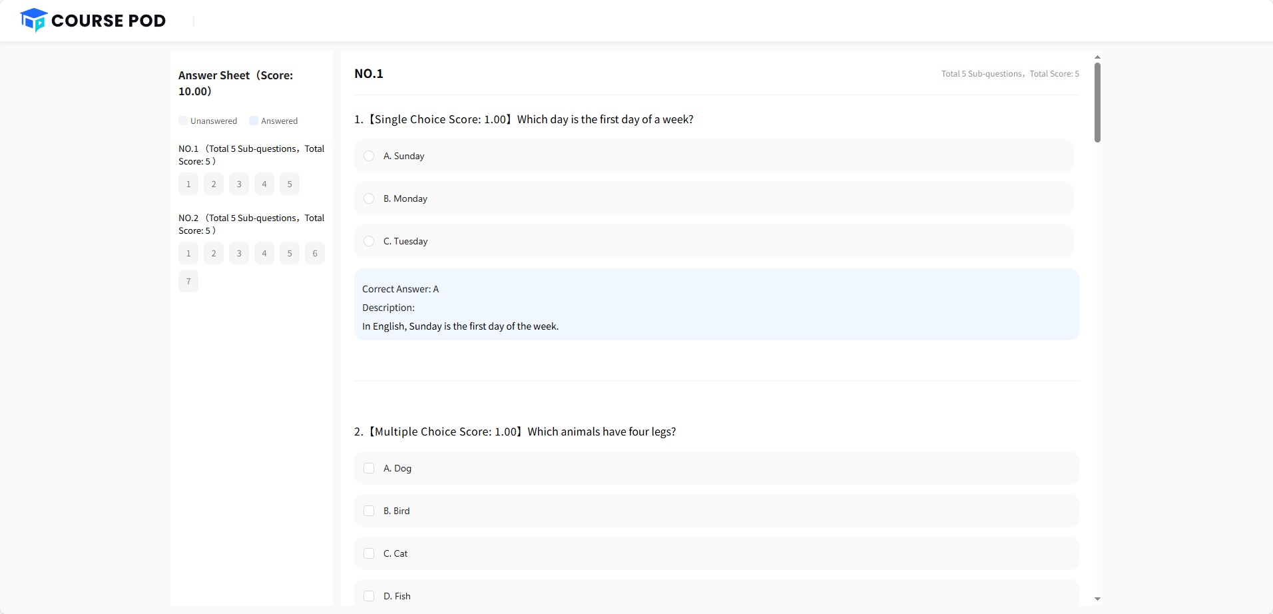The image size is (1273, 614).
Task: Enable the C. Cat checkbox
Action: coord(369,553)
